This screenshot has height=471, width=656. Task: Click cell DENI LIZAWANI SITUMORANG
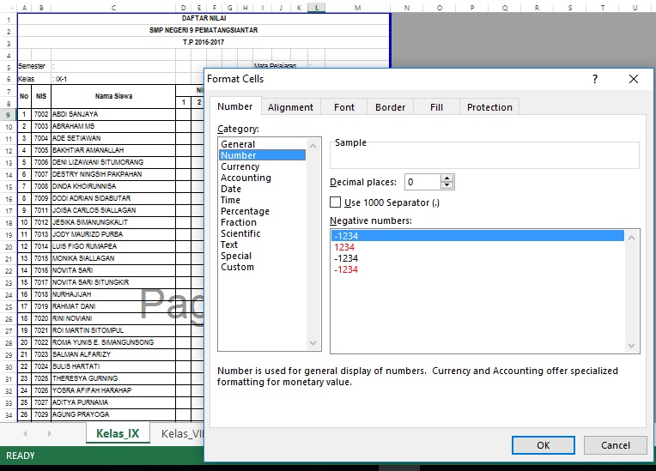tap(113, 162)
